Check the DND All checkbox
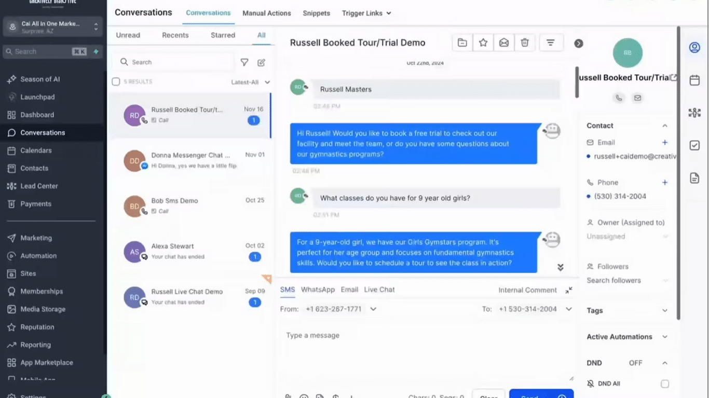Viewport: 709px width, 398px height. click(665, 384)
